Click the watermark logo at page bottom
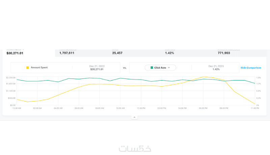This screenshot has height=155, width=270. click(x=135, y=149)
